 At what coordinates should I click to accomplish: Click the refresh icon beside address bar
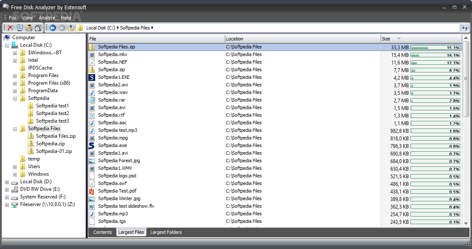465,28
